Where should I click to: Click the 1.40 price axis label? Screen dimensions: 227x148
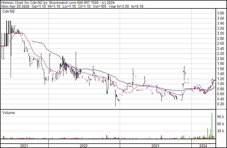pyautogui.click(x=220, y=74)
